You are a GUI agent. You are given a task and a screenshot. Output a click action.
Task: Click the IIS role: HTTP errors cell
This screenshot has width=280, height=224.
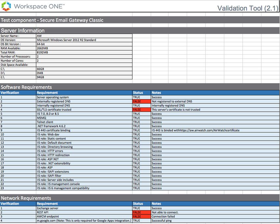84,151
